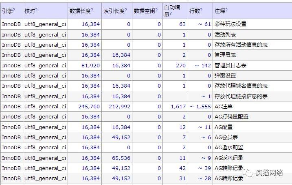Click the 注释 column header

(220, 11)
